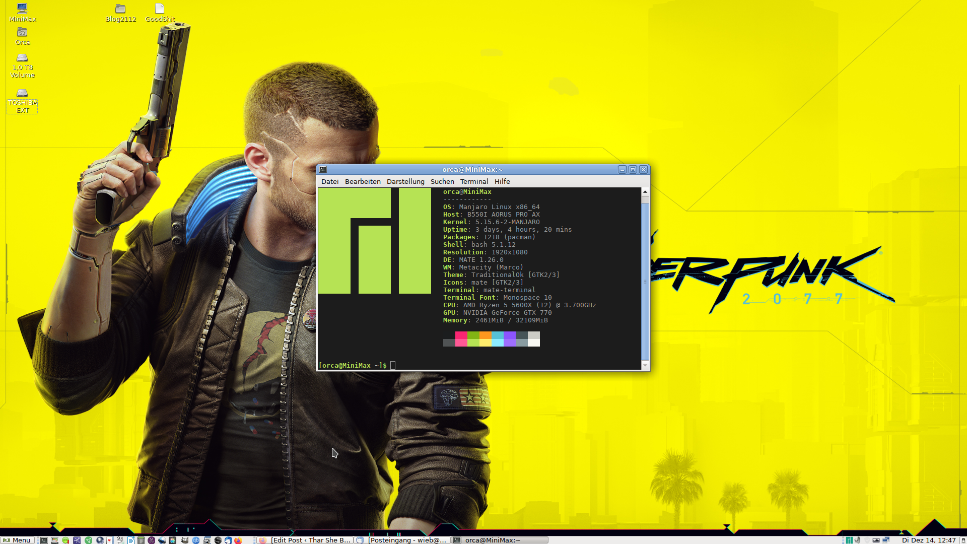Viewport: 967px width, 544px height.
Task: Open the Hilfe menu in terminal
Action: pyautogui.click(x=502, y=181)
